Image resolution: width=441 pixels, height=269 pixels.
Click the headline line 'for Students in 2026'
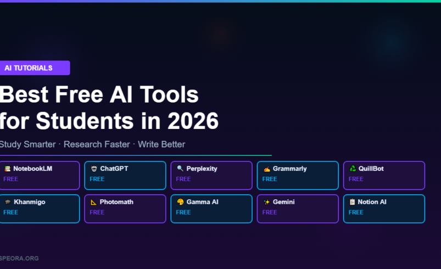pyautogui.click(x=109, y=121)
